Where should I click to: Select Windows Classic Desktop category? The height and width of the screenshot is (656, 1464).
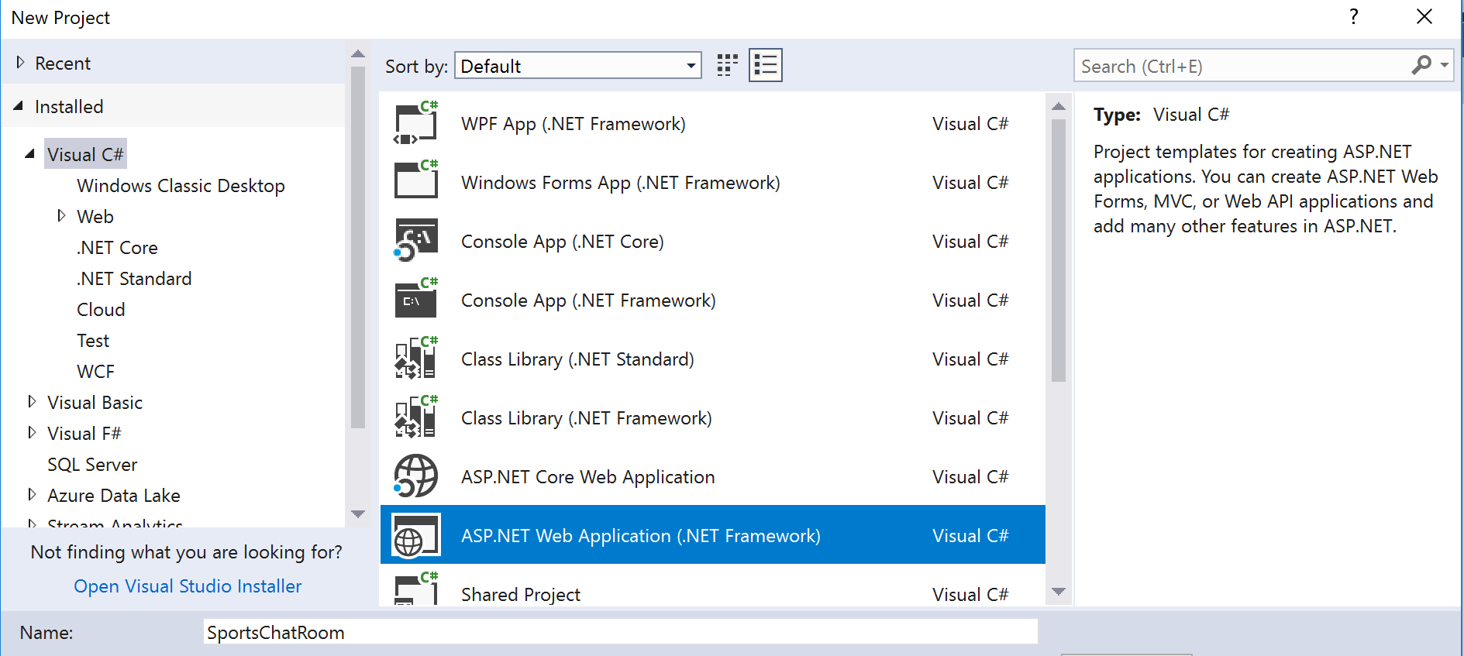(x=181, y=186)
